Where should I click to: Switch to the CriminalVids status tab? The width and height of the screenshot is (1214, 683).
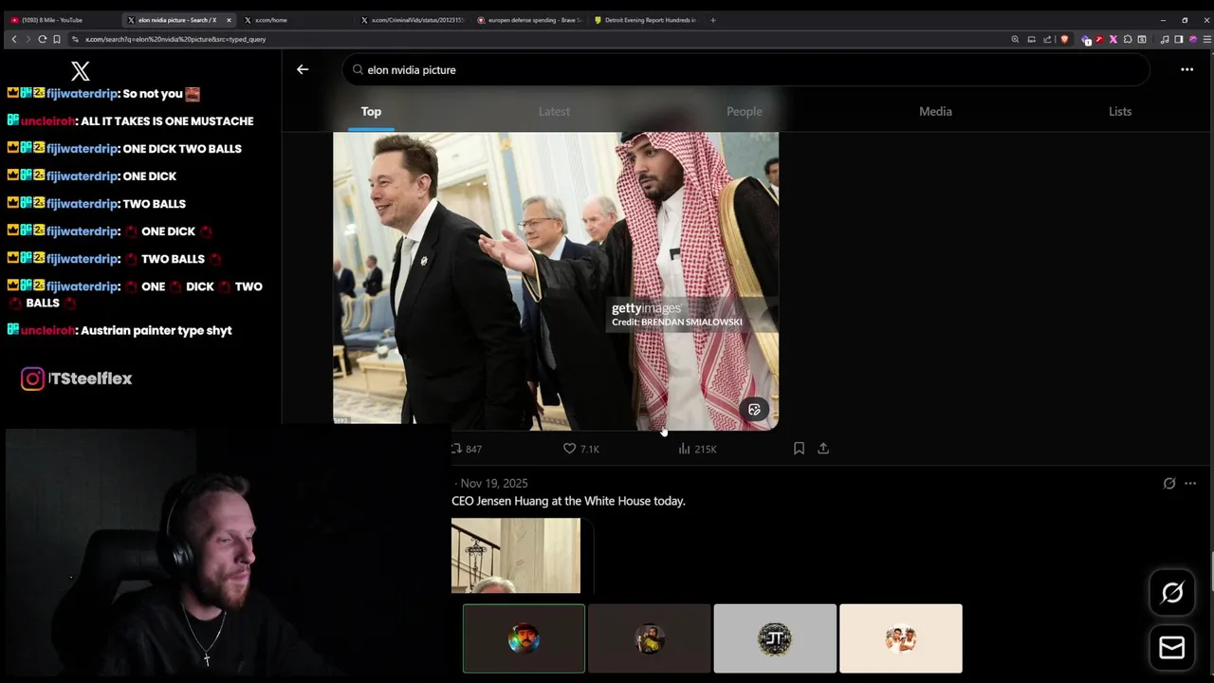(x=413, y=20)
